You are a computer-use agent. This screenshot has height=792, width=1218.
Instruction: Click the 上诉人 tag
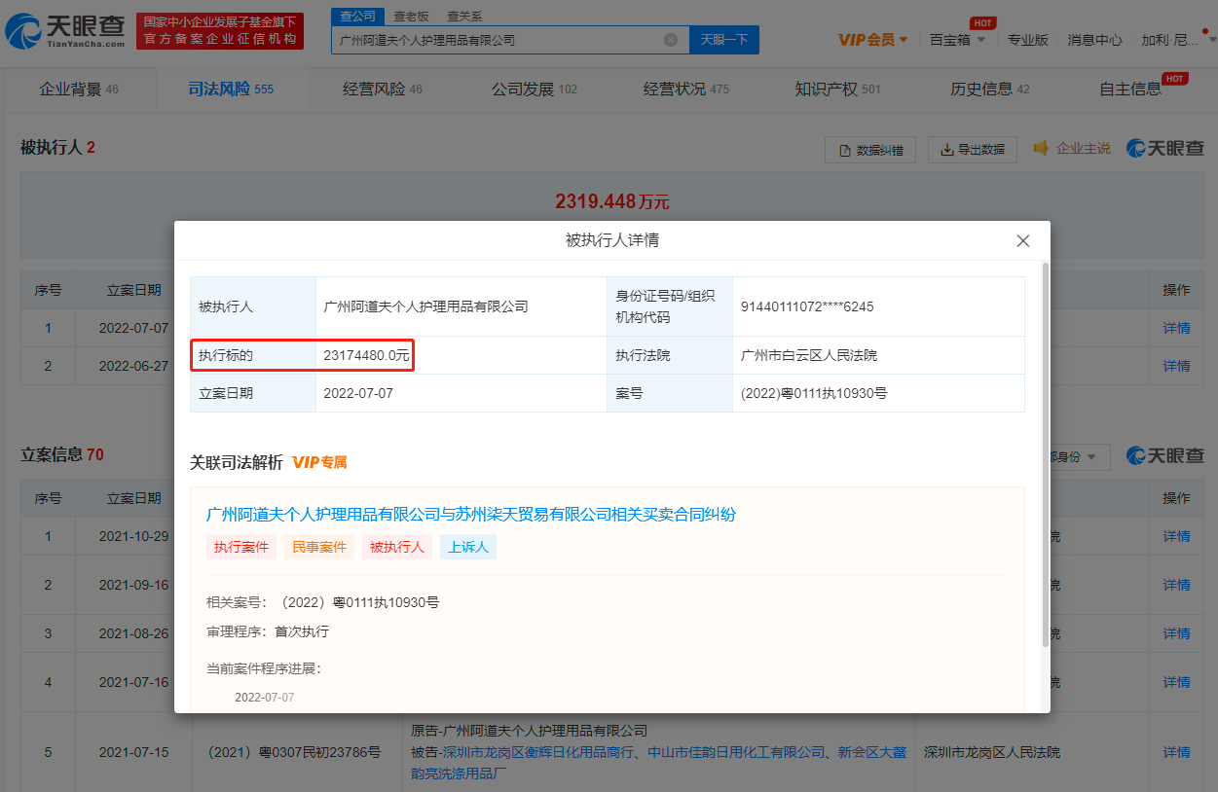(x=468, y=547)
